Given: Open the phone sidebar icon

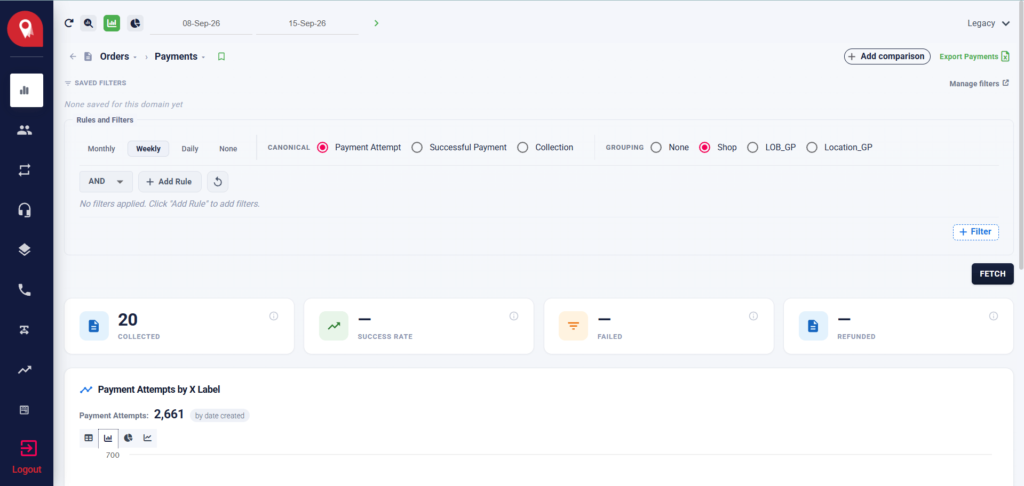Looking at the screenshot, I should 25,290.
